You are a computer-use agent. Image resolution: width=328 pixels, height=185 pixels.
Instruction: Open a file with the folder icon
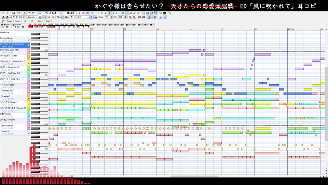click(x=7, y=13)
